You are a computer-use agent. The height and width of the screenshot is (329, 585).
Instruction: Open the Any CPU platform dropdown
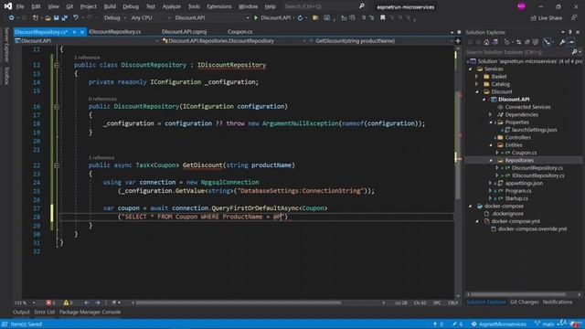click(150, 17)
